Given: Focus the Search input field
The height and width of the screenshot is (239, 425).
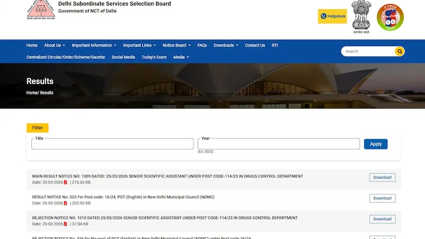Looking at the screenshot, I should pos(368,51).
